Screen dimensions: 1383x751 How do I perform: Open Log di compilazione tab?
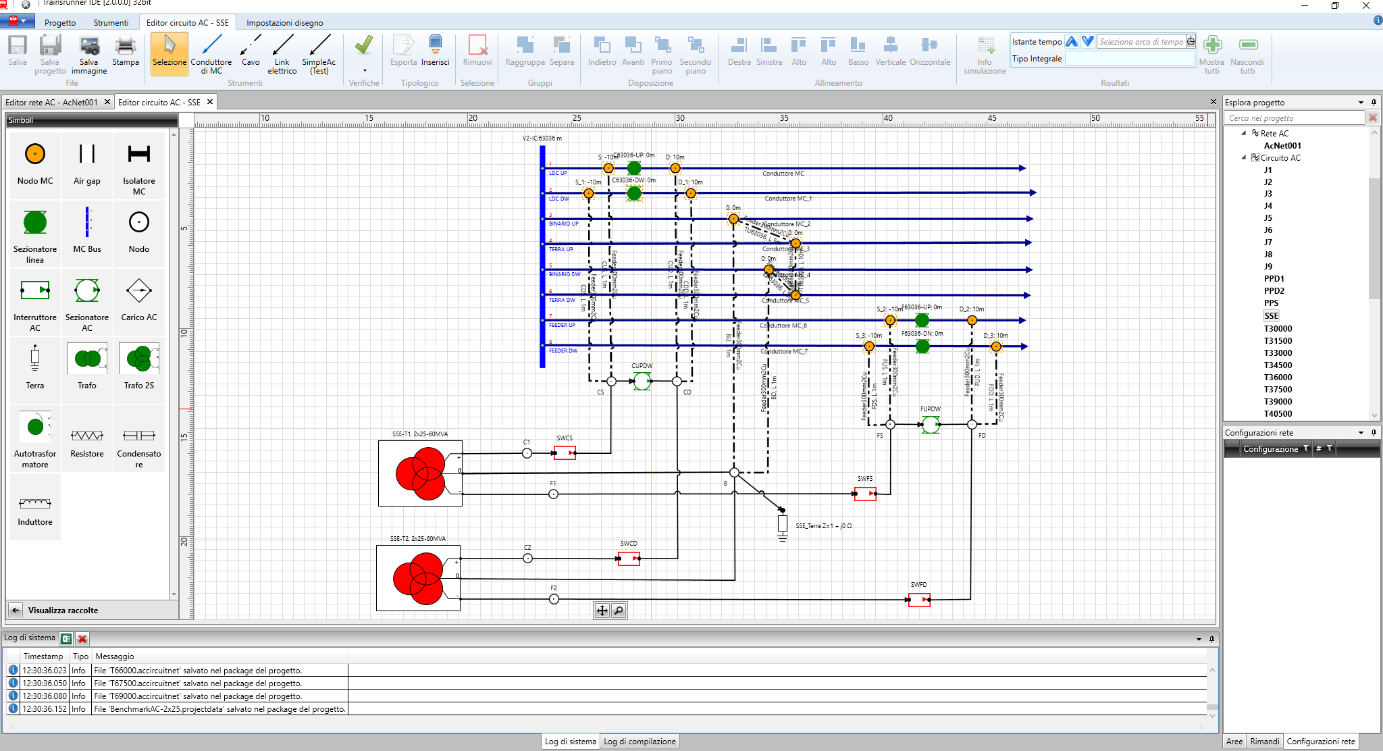click(639, 741)
